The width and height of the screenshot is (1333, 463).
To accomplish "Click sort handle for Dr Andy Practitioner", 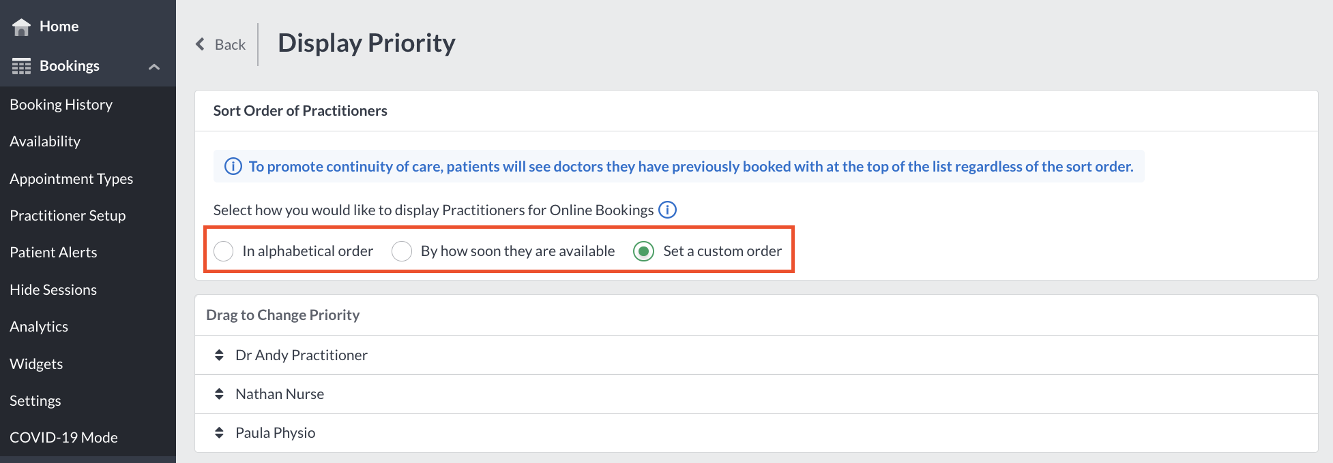I will (x=219, y=355).
